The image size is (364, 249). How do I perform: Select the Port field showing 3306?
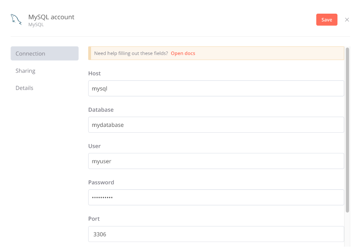click(x=216, y=234)
